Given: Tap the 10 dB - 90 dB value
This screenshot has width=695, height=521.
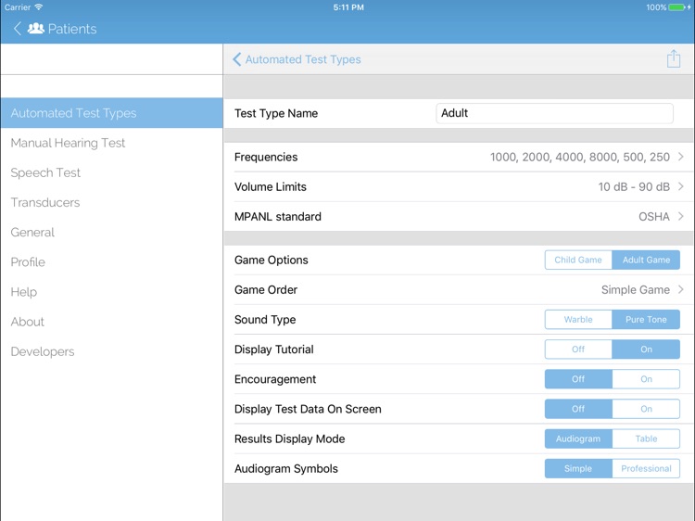Looking at the screenshot, I should pyautogui.click(x=634, y=186).
